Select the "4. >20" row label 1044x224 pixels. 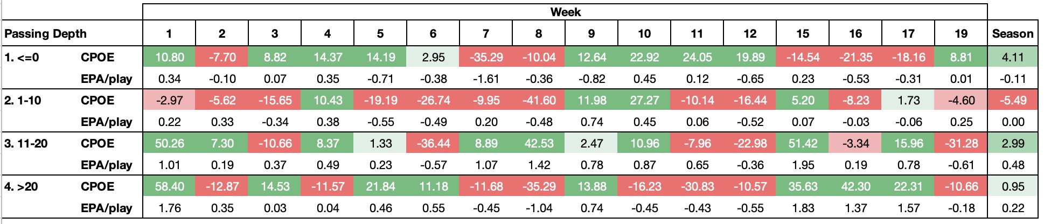[23, 186]
